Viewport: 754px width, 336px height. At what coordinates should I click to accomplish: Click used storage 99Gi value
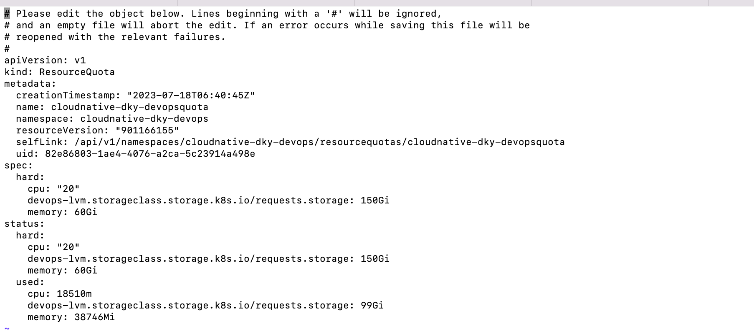pyautogui.click(x=372, y=306)
